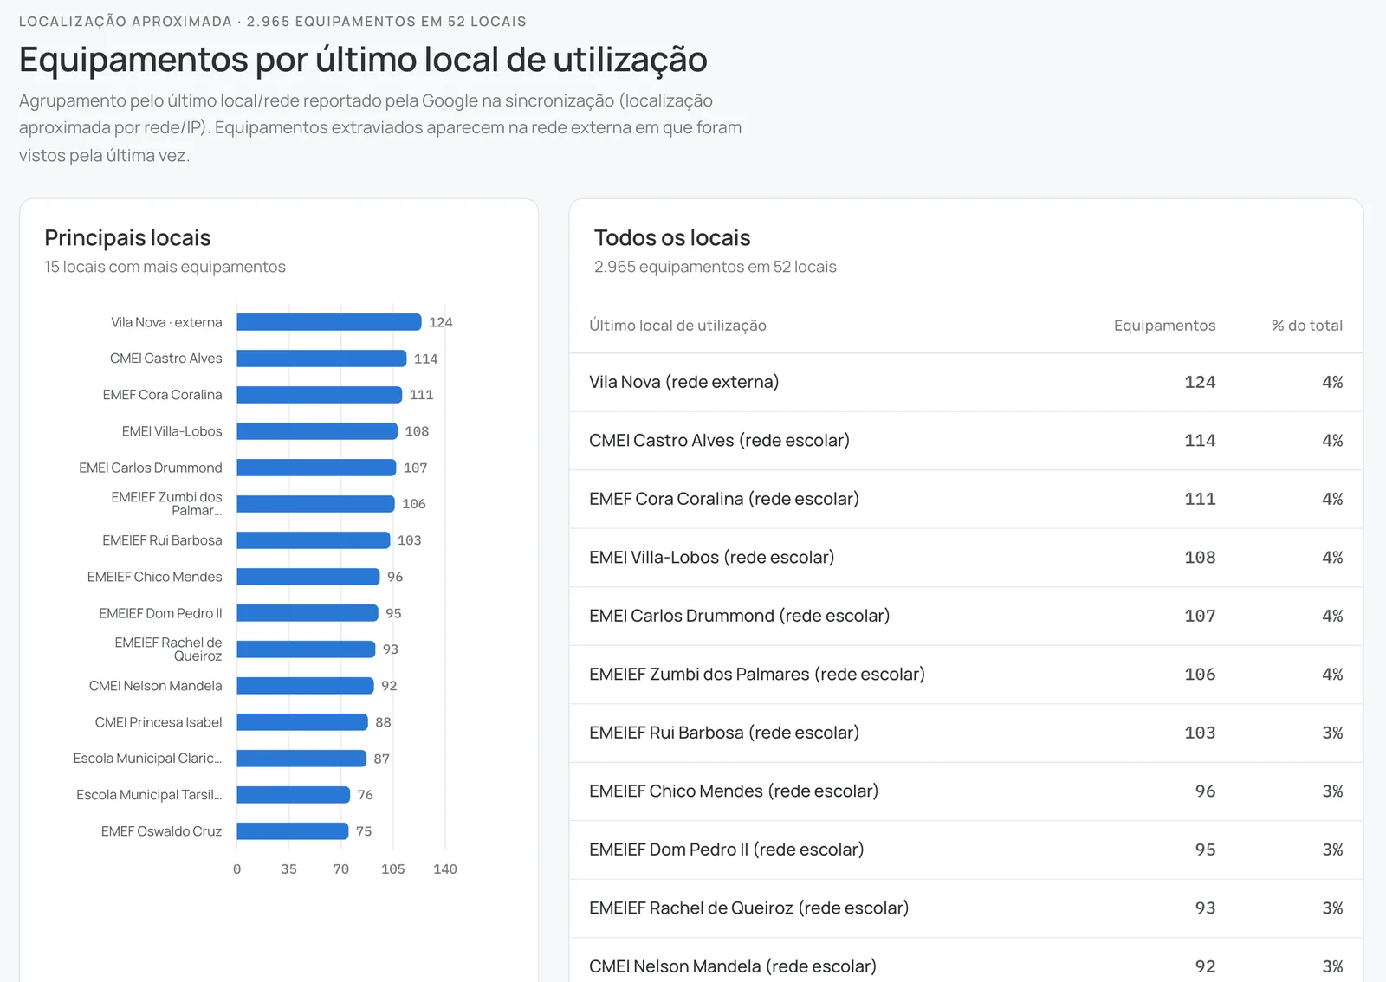Select 'EMEF Cora Coralina (rede escolar)' row
The height and width of the screenshot is (982, 1386).
click(x=966, y=499)
